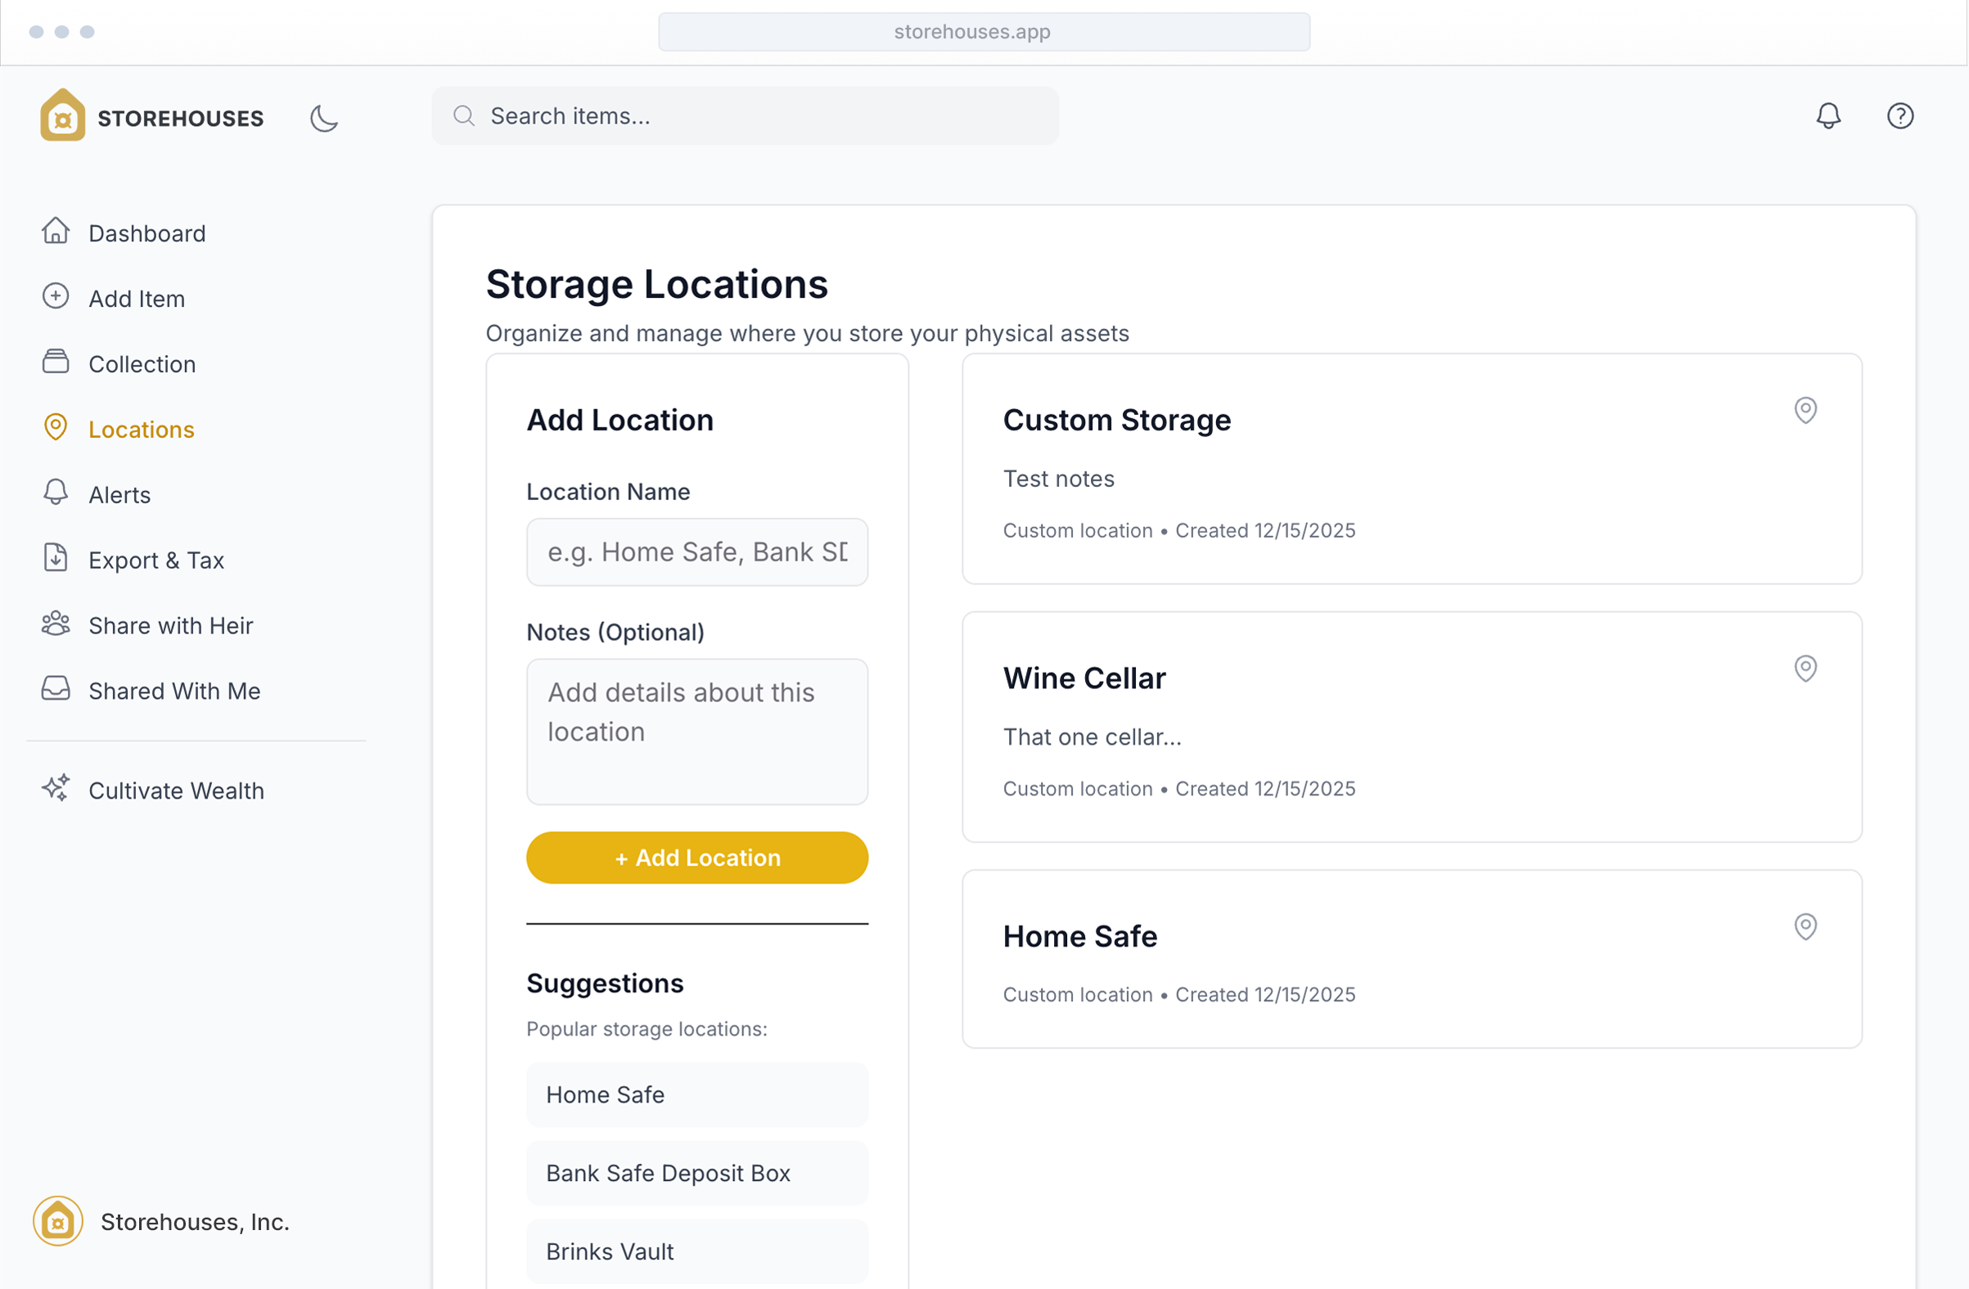Go to the Add Item page
This screenshot has height=1289, width=1969.
(137, 299)
